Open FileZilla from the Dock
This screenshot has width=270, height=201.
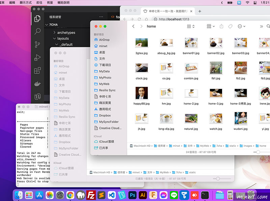coord(91,195)
